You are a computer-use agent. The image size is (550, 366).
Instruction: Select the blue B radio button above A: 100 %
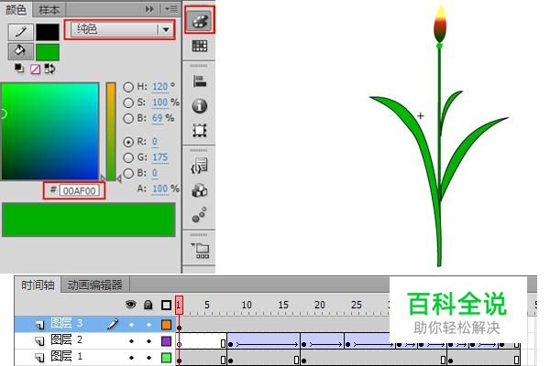(128, 173)
